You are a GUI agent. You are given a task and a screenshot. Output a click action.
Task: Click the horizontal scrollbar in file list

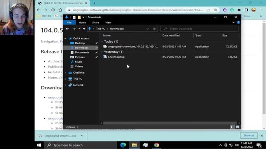click(x=170, y=123)
